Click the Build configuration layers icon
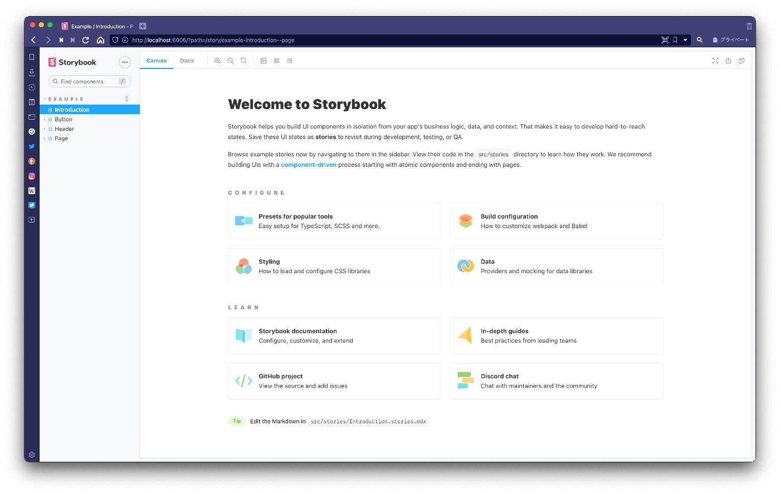Image resolution: width=780 pixels, height=494 pixels. [465, 221]
